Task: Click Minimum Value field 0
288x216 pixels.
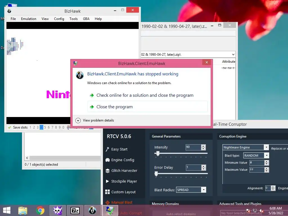Action: (257, 163)
